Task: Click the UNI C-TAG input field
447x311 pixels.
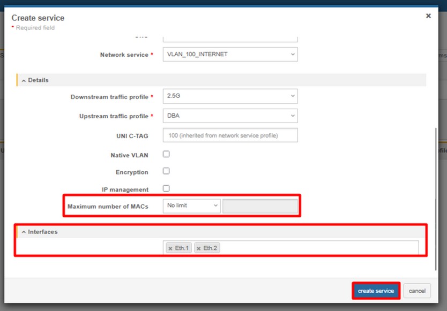Action: point(230,135)
